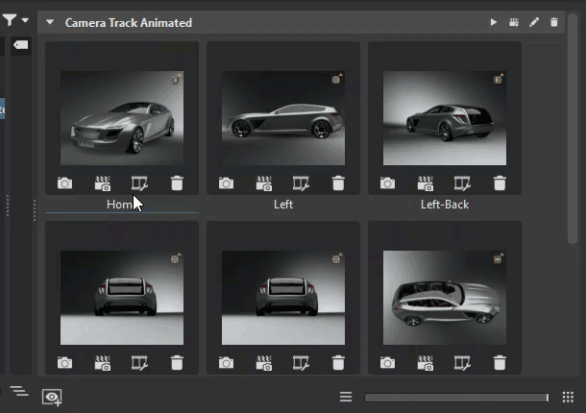Collapse the Camera Track Animated group

click(x=50, y=22)
